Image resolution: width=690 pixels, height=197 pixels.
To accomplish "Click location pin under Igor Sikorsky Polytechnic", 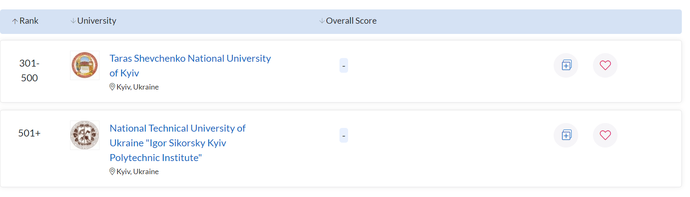I will pos(112,172).
